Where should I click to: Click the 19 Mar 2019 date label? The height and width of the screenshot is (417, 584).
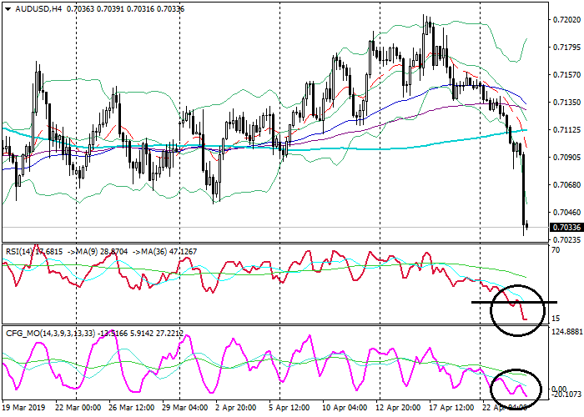pyautogui.click(x=24, y=409)
